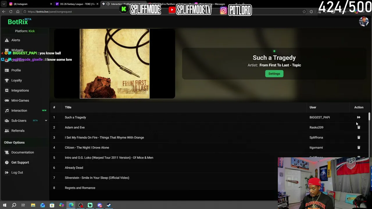The width and height of the screenshot is (372, 209).
Task: Click the Sub-Users group icon
Action: [7, 120]
